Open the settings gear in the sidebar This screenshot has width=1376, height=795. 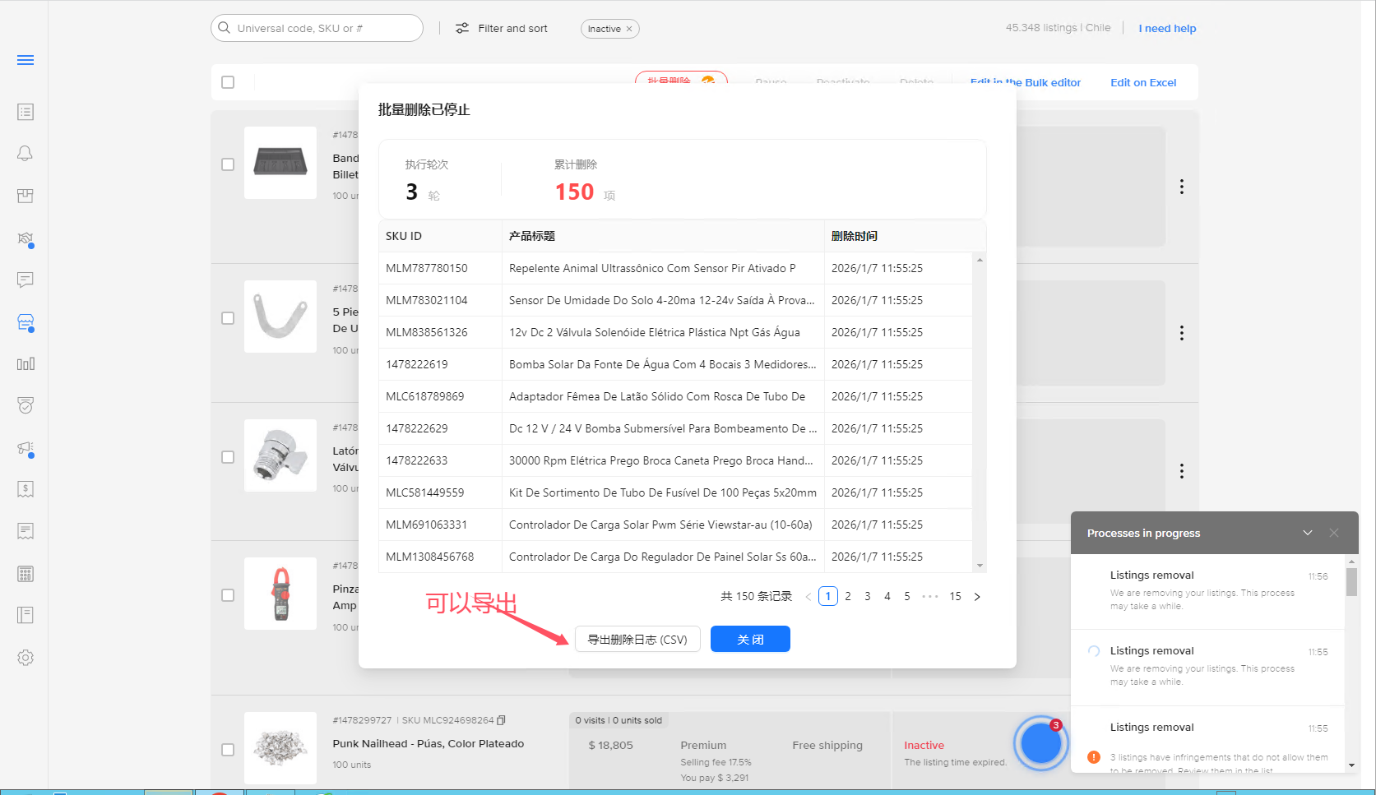click(25, 658)
